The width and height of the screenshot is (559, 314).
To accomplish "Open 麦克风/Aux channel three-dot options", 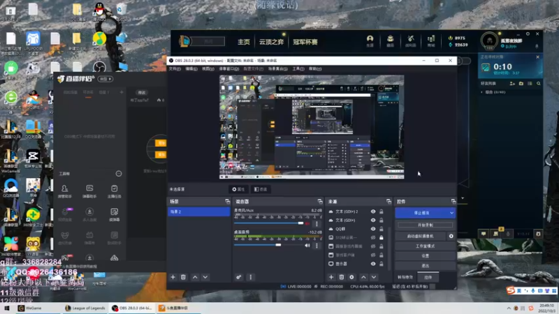I will [x=317, y=223].
